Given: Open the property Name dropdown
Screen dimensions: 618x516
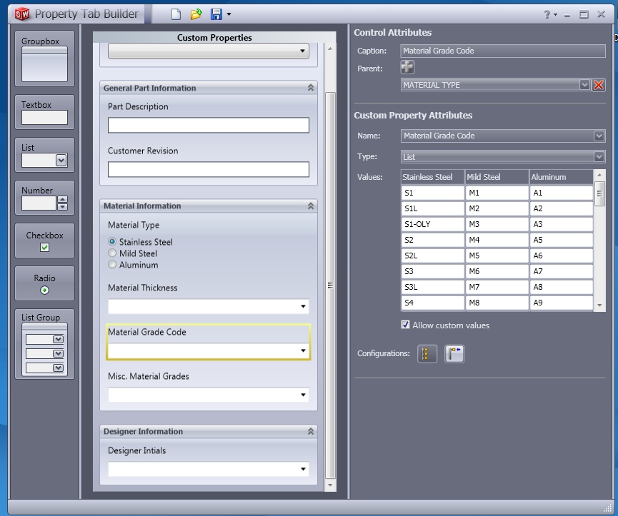Looking at the screenshot, I should [x=599, y=136].
